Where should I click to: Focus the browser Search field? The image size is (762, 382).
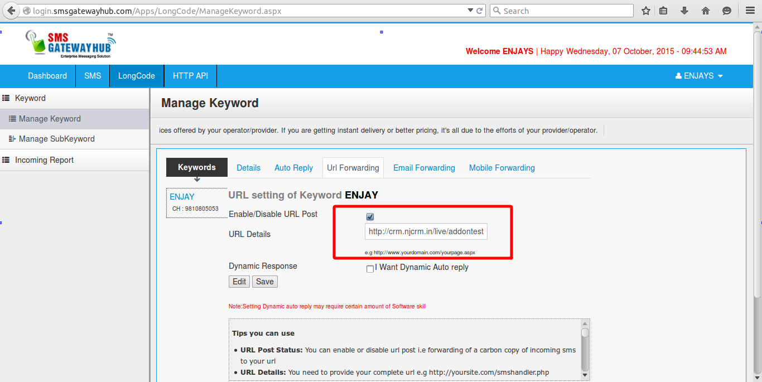pos(561,11)
